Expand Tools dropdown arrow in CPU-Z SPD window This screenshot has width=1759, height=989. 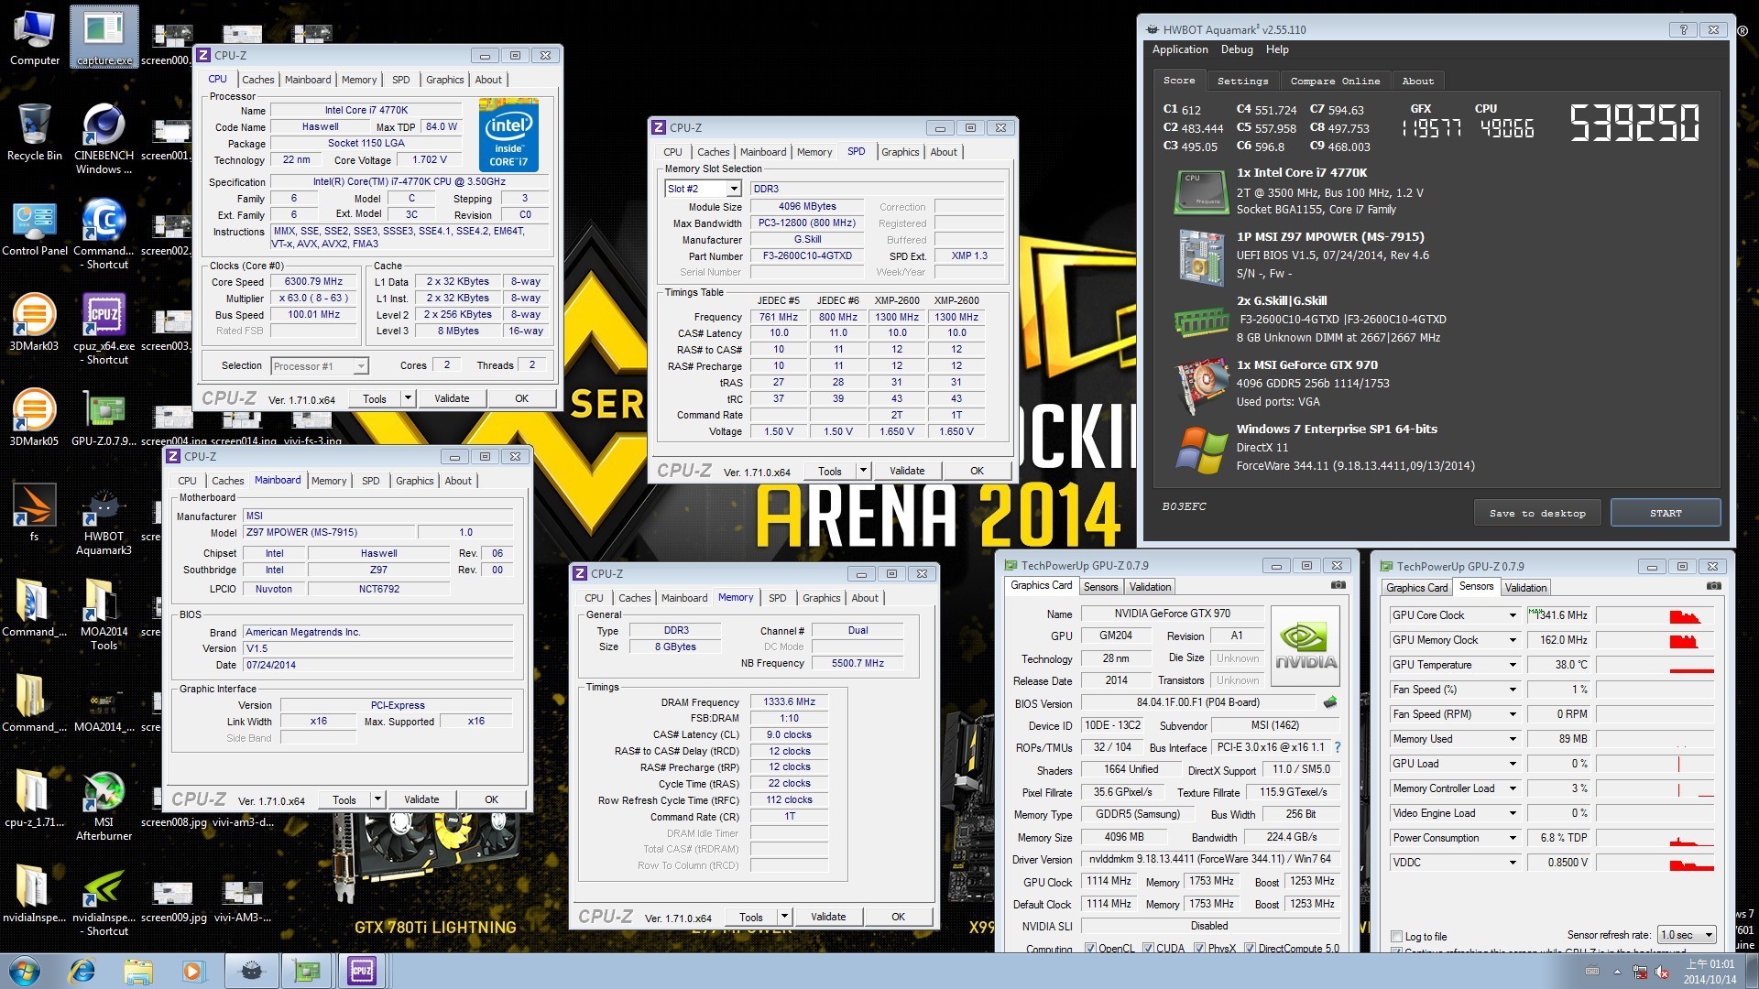coord(863,471)
